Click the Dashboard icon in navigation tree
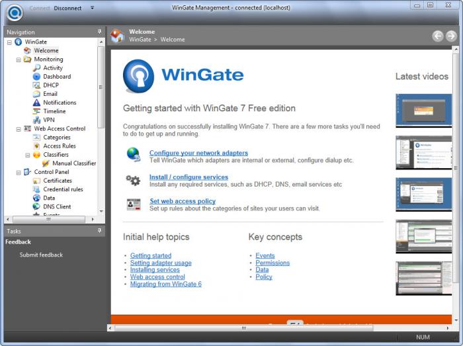Image resolution: width=463 pixels, height=346 pixels. pyautogui.click(x=36, y=77)
